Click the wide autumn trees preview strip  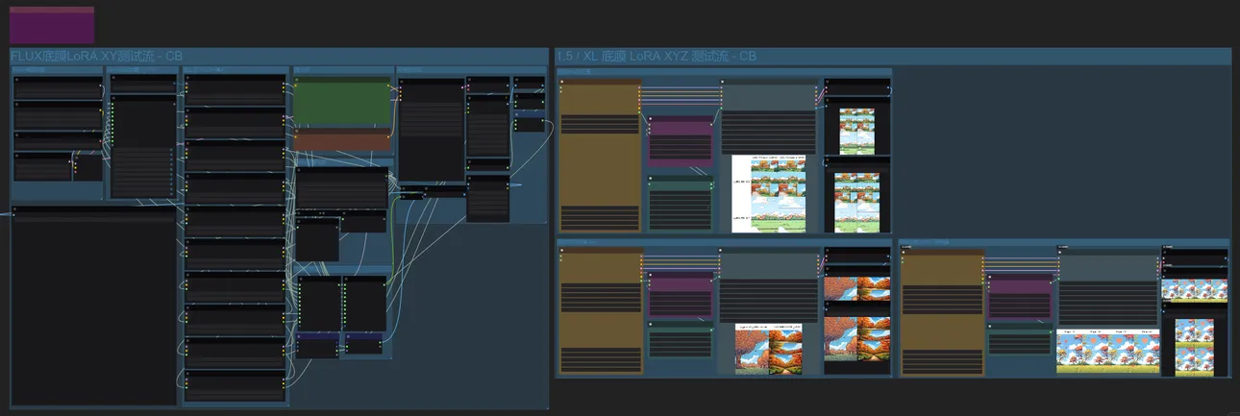click(856, 288)
